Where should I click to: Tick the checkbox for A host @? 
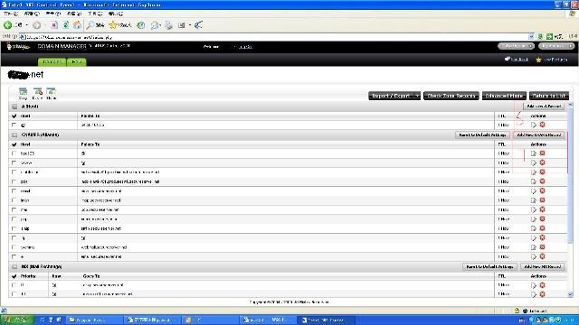coord(14,125)
